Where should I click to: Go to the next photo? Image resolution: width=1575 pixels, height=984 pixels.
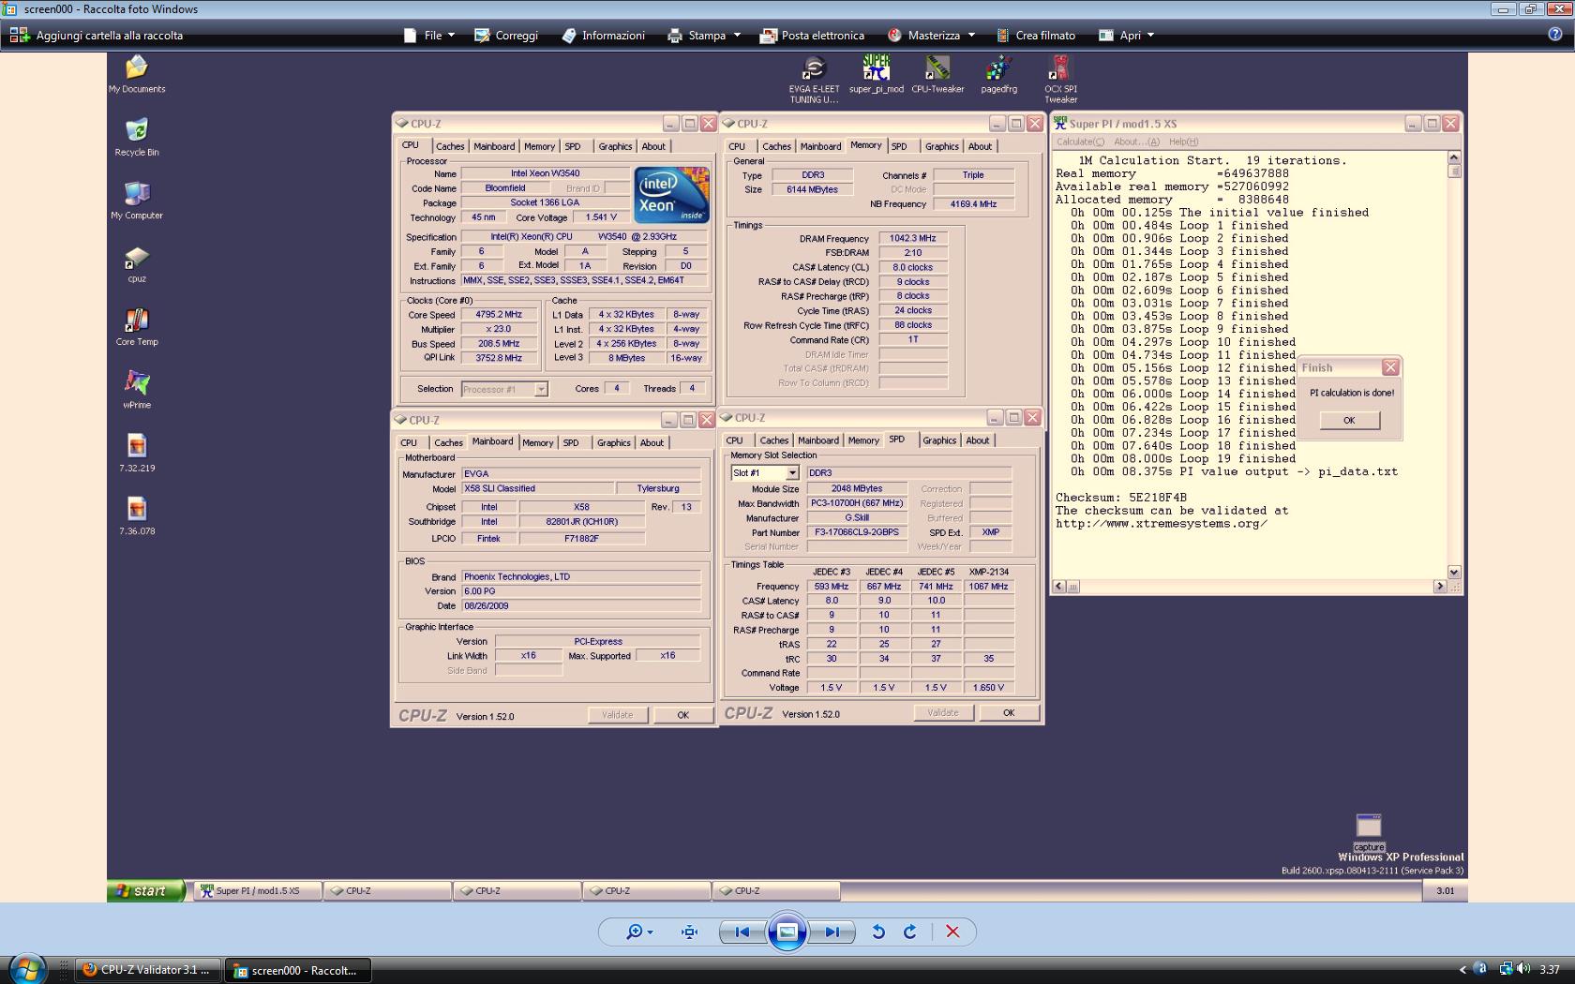pos(832,932)
